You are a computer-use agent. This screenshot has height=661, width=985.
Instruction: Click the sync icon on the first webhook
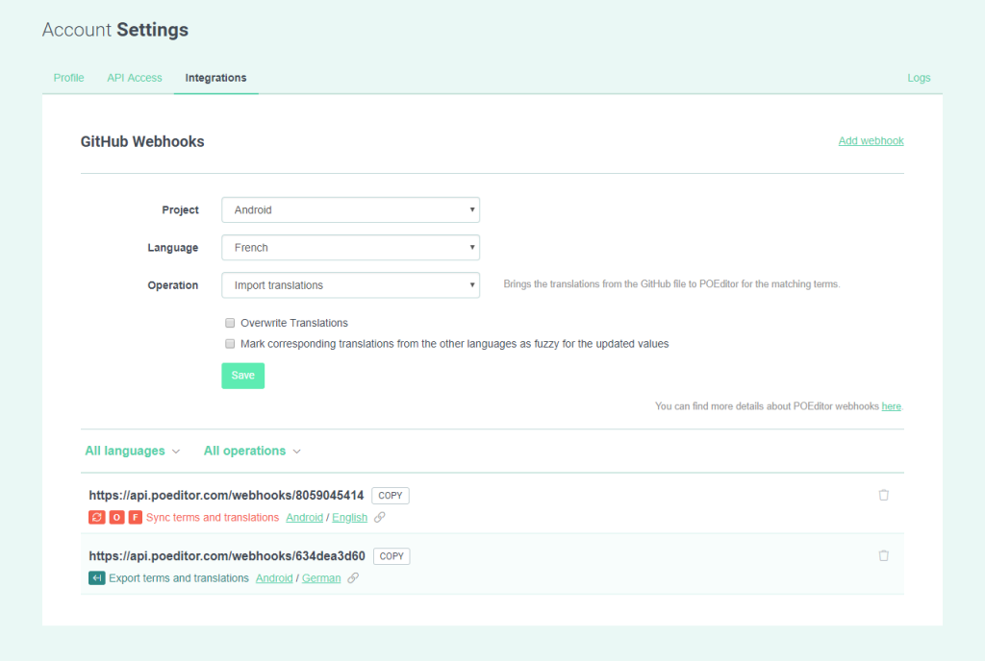[x=96, y=517]
